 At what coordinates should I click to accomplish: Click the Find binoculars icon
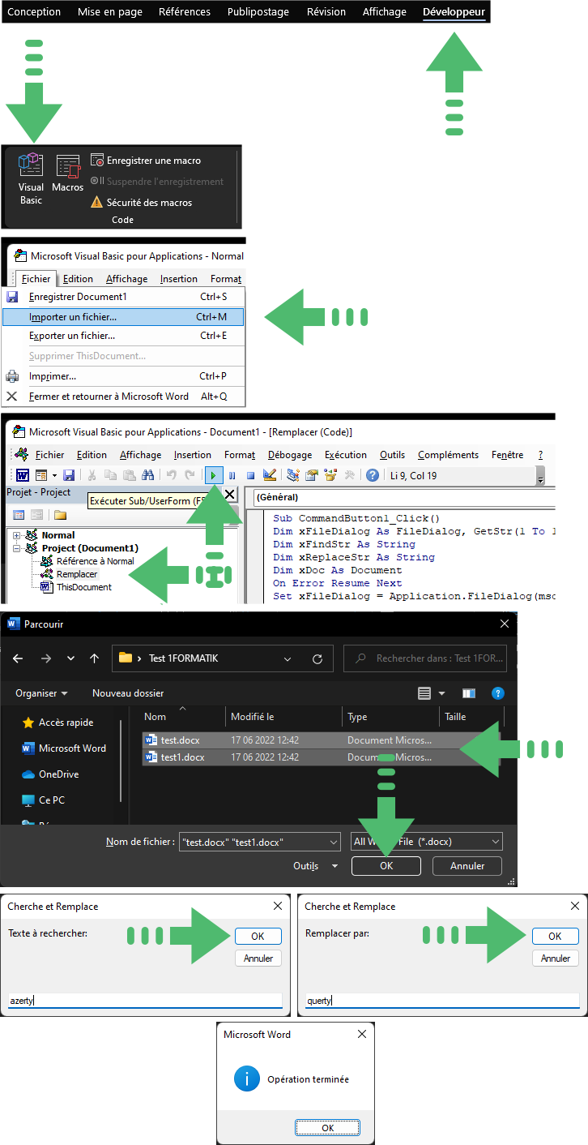(x=147, y=475)
